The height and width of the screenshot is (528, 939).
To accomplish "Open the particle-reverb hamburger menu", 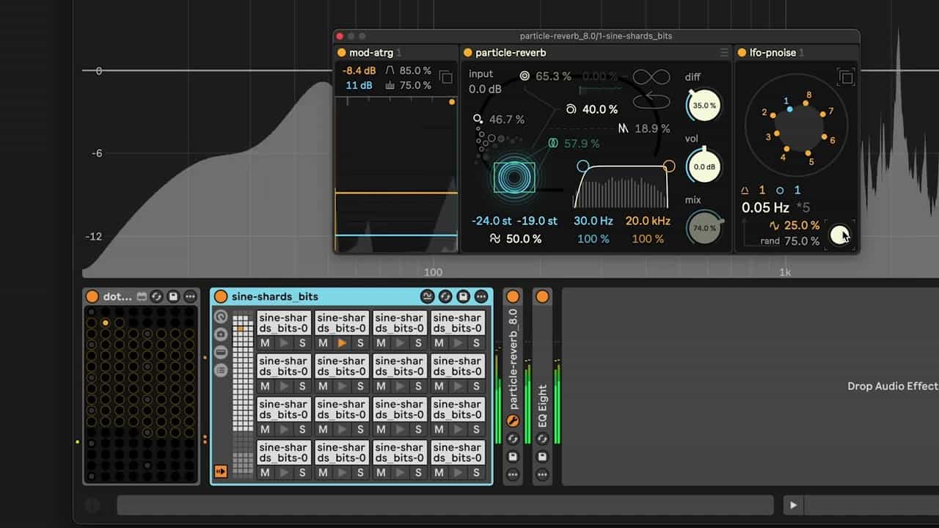I will pos(724,53).
